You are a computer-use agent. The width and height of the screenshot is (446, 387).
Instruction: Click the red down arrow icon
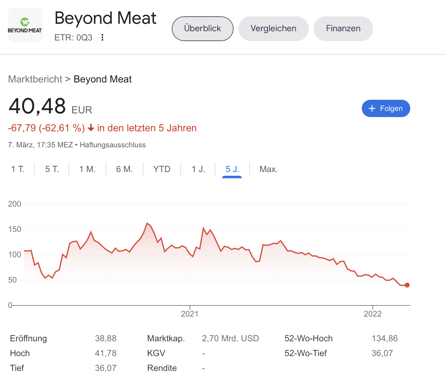click(x=91, y=128)
